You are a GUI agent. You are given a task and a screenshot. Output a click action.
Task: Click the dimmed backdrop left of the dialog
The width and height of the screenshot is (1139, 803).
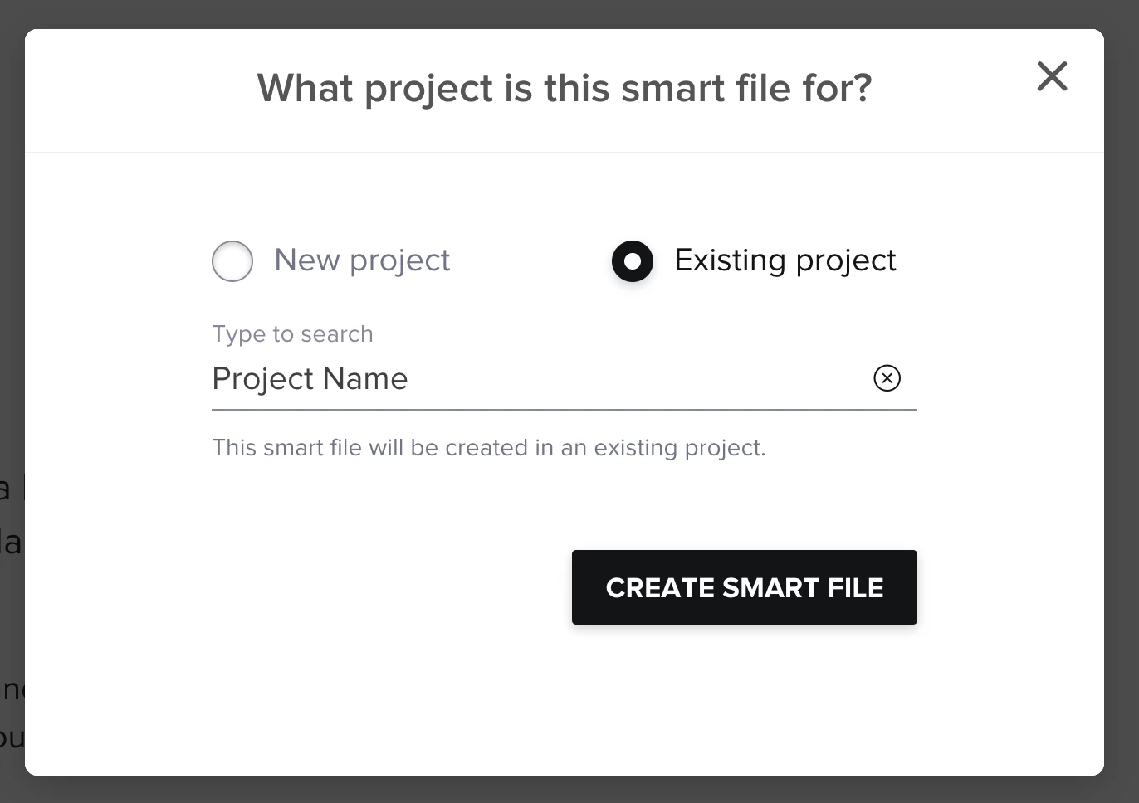pyautogui.click(x=12, y=332)
